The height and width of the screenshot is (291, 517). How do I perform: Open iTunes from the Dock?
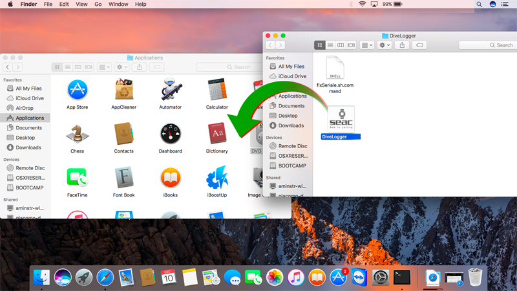pyautogui.click(x=295, y=277)
